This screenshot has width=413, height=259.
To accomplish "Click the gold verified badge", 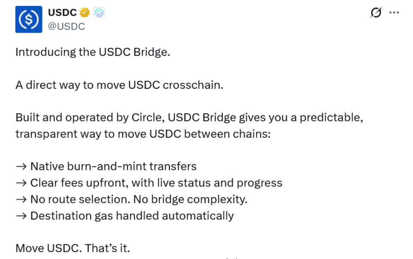I will pos(85,13).
